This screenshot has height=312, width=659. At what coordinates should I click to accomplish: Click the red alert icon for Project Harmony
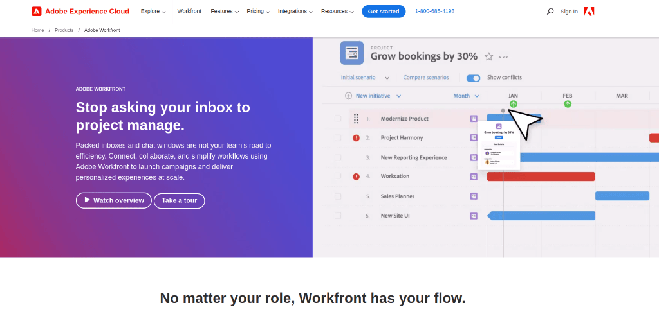coord(356,137)
